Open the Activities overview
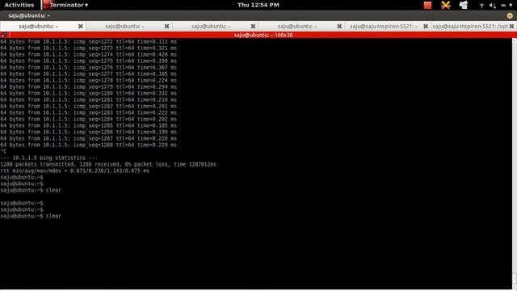 (19, 5)
